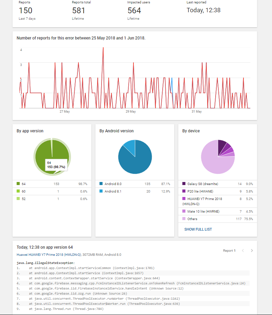Click the Impacted users 564 stat card
The width and height of the screenshot is (272, 315).
pyautogui.click(x=134, y=10)
